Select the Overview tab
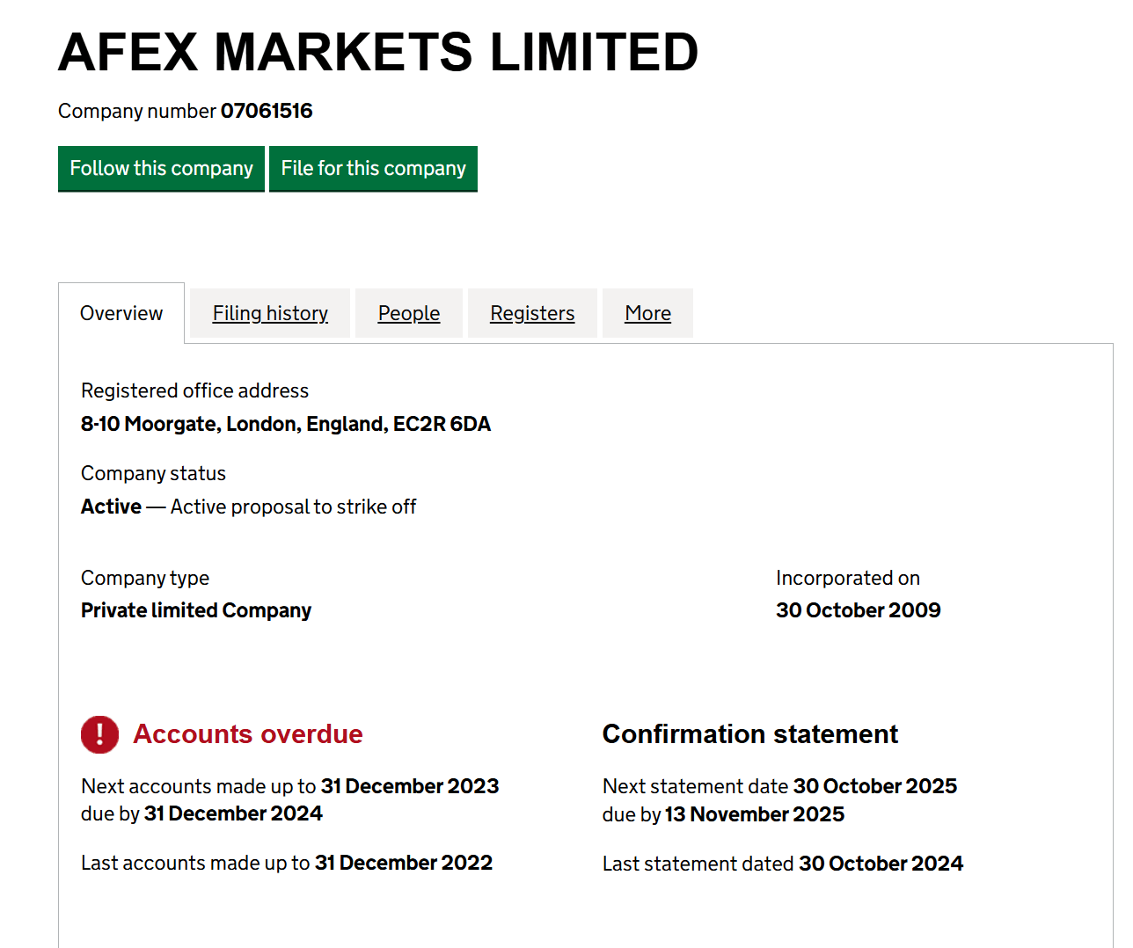This screenshot has width=1133, height=948. 121,313
